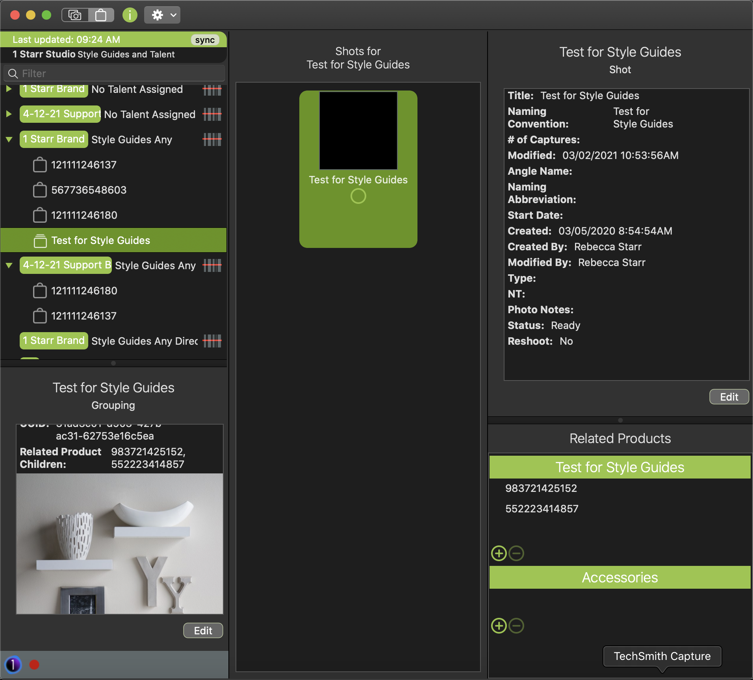
Task: Expand the 1 Starr Brand No Talent Assigned group
Action: pyautogui.click(x=9, y=89)
